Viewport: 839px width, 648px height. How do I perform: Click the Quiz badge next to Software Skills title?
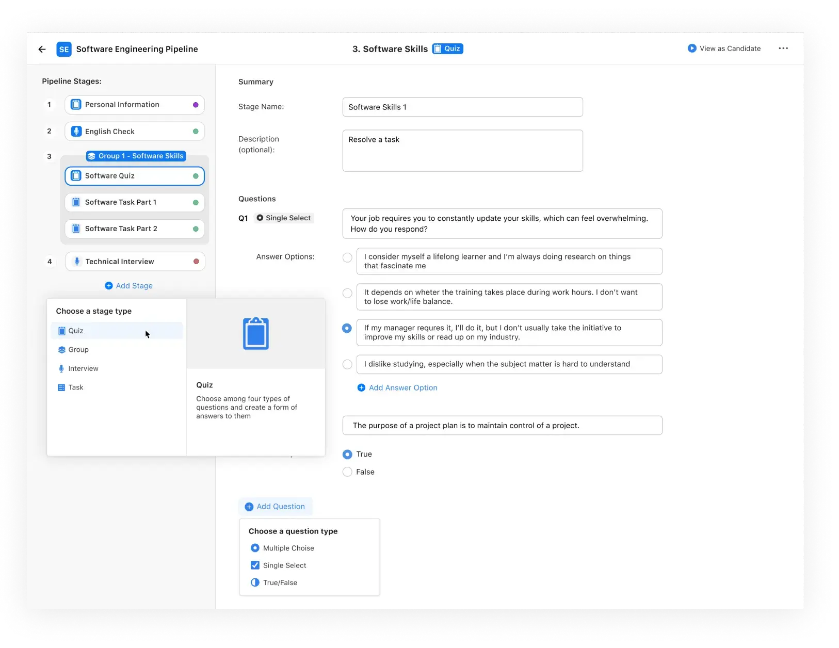pos(448,48)
